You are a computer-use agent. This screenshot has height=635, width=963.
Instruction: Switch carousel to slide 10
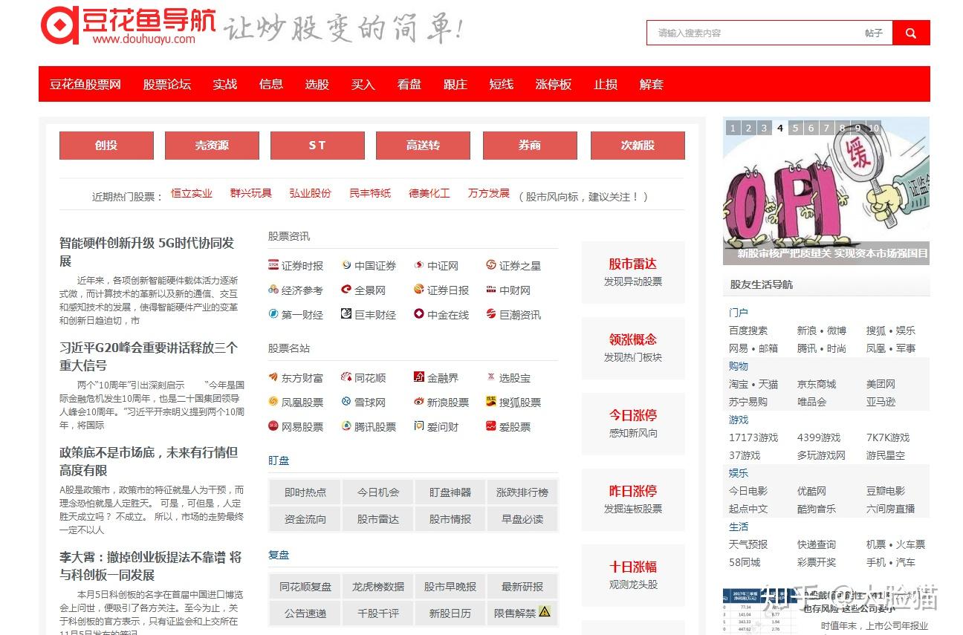[874, 128]
